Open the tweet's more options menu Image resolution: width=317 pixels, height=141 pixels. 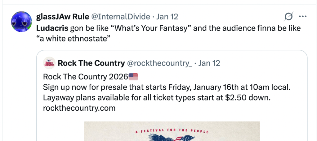click(302, 17)
